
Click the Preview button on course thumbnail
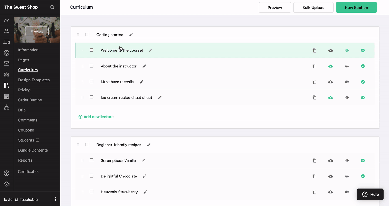(x=37, y=31)
